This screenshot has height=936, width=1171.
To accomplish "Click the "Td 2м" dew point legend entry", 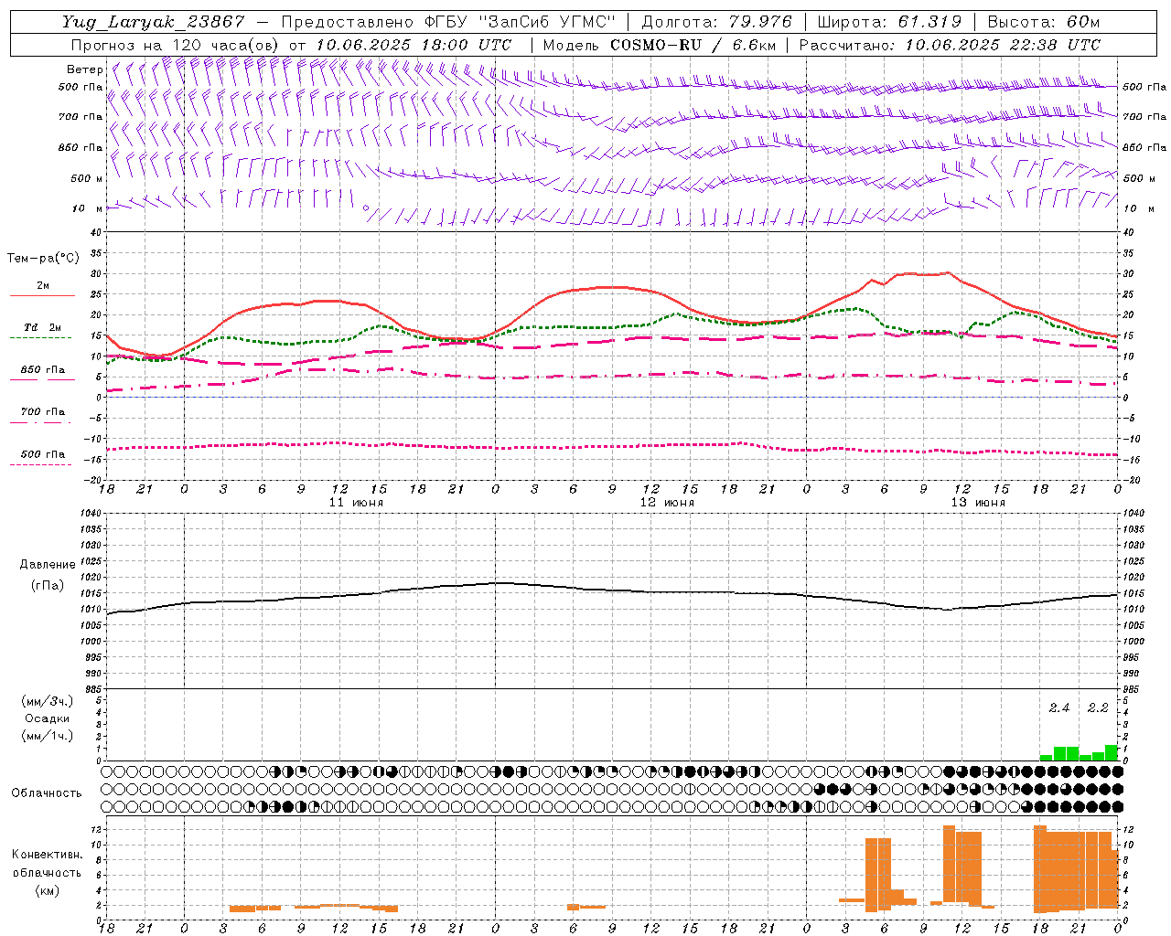I will pos(43,327).
